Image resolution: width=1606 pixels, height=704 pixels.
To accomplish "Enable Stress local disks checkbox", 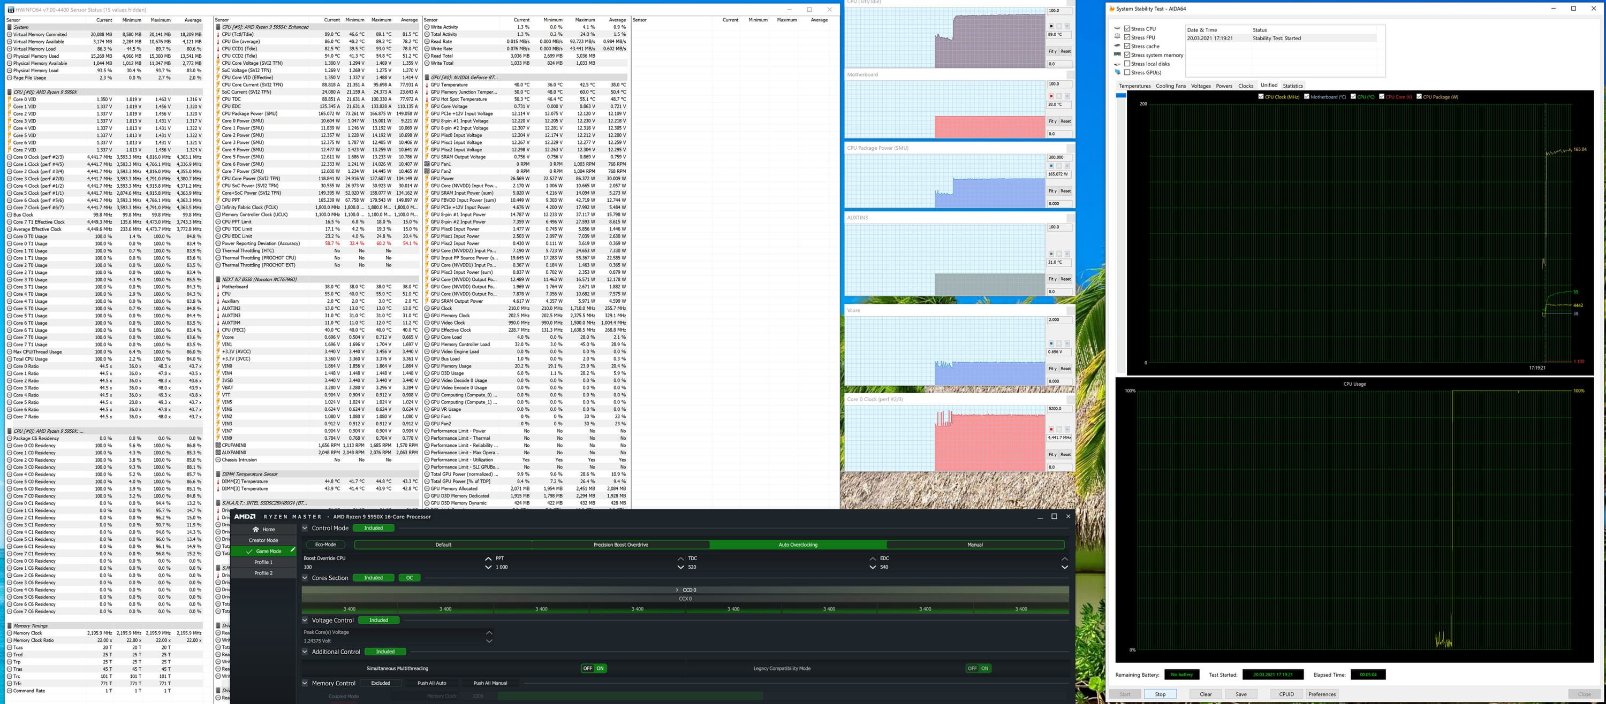I will (1127, 64).
